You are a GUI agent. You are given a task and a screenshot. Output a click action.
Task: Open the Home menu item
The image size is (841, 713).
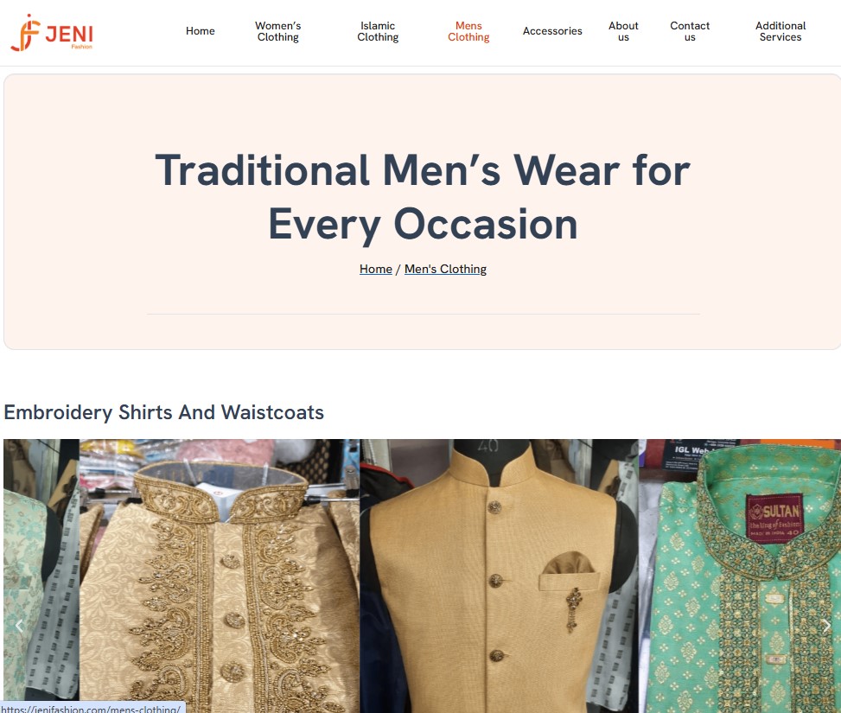tap(200, 31)
